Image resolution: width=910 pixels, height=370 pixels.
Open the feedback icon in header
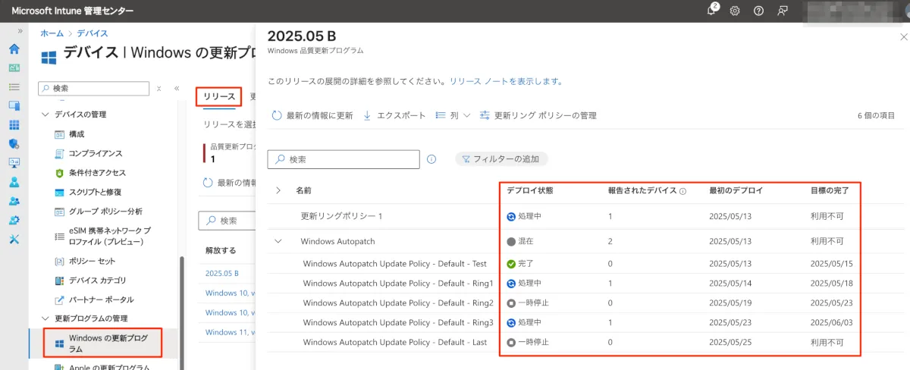pos(783,11)
